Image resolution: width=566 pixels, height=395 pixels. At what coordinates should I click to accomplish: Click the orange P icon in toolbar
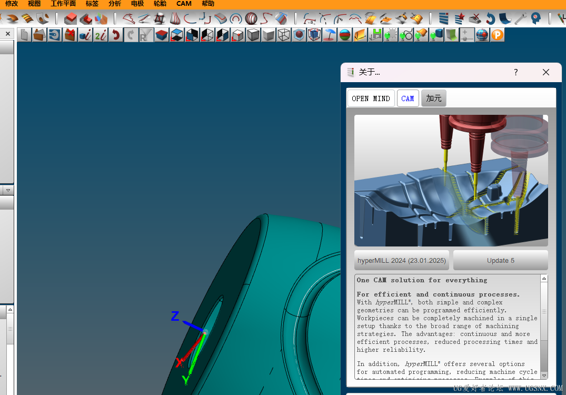click(497, 35)
